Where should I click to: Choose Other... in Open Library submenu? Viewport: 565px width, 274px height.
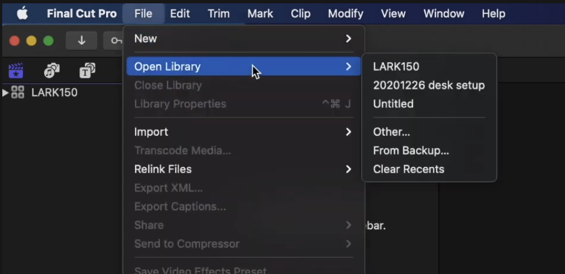click(x=429, y=132)
